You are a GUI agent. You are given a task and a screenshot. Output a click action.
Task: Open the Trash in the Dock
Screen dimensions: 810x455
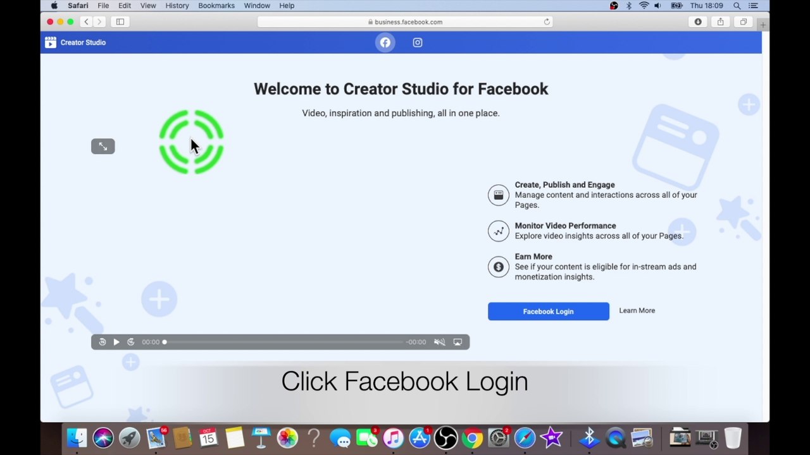click(x=733, y=438)
